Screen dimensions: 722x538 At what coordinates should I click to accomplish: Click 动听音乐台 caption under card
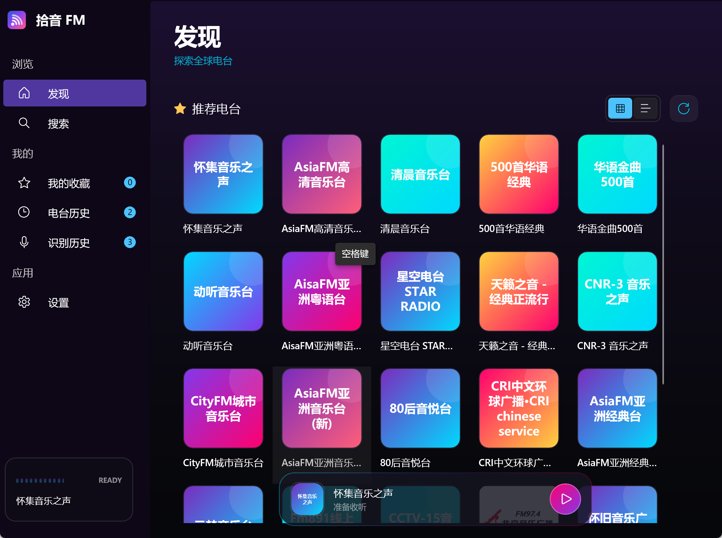[208, 346]
